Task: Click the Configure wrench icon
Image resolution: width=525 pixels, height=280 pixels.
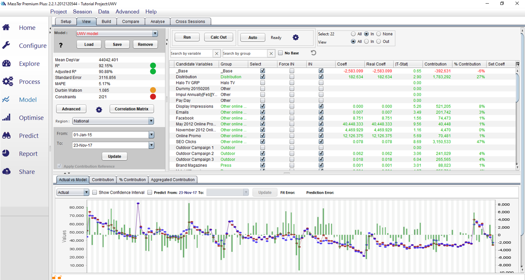Action: pyautogui.click(x=7, y=45)
